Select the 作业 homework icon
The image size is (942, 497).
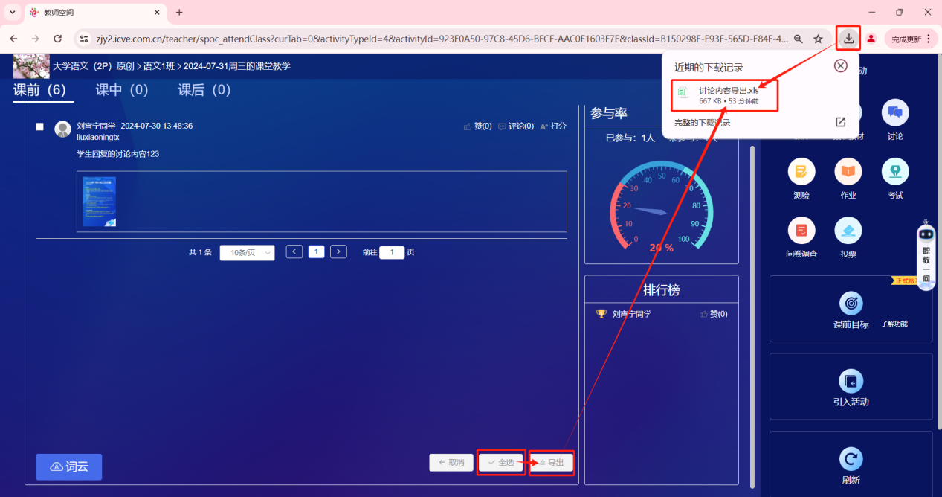[848, 172]
